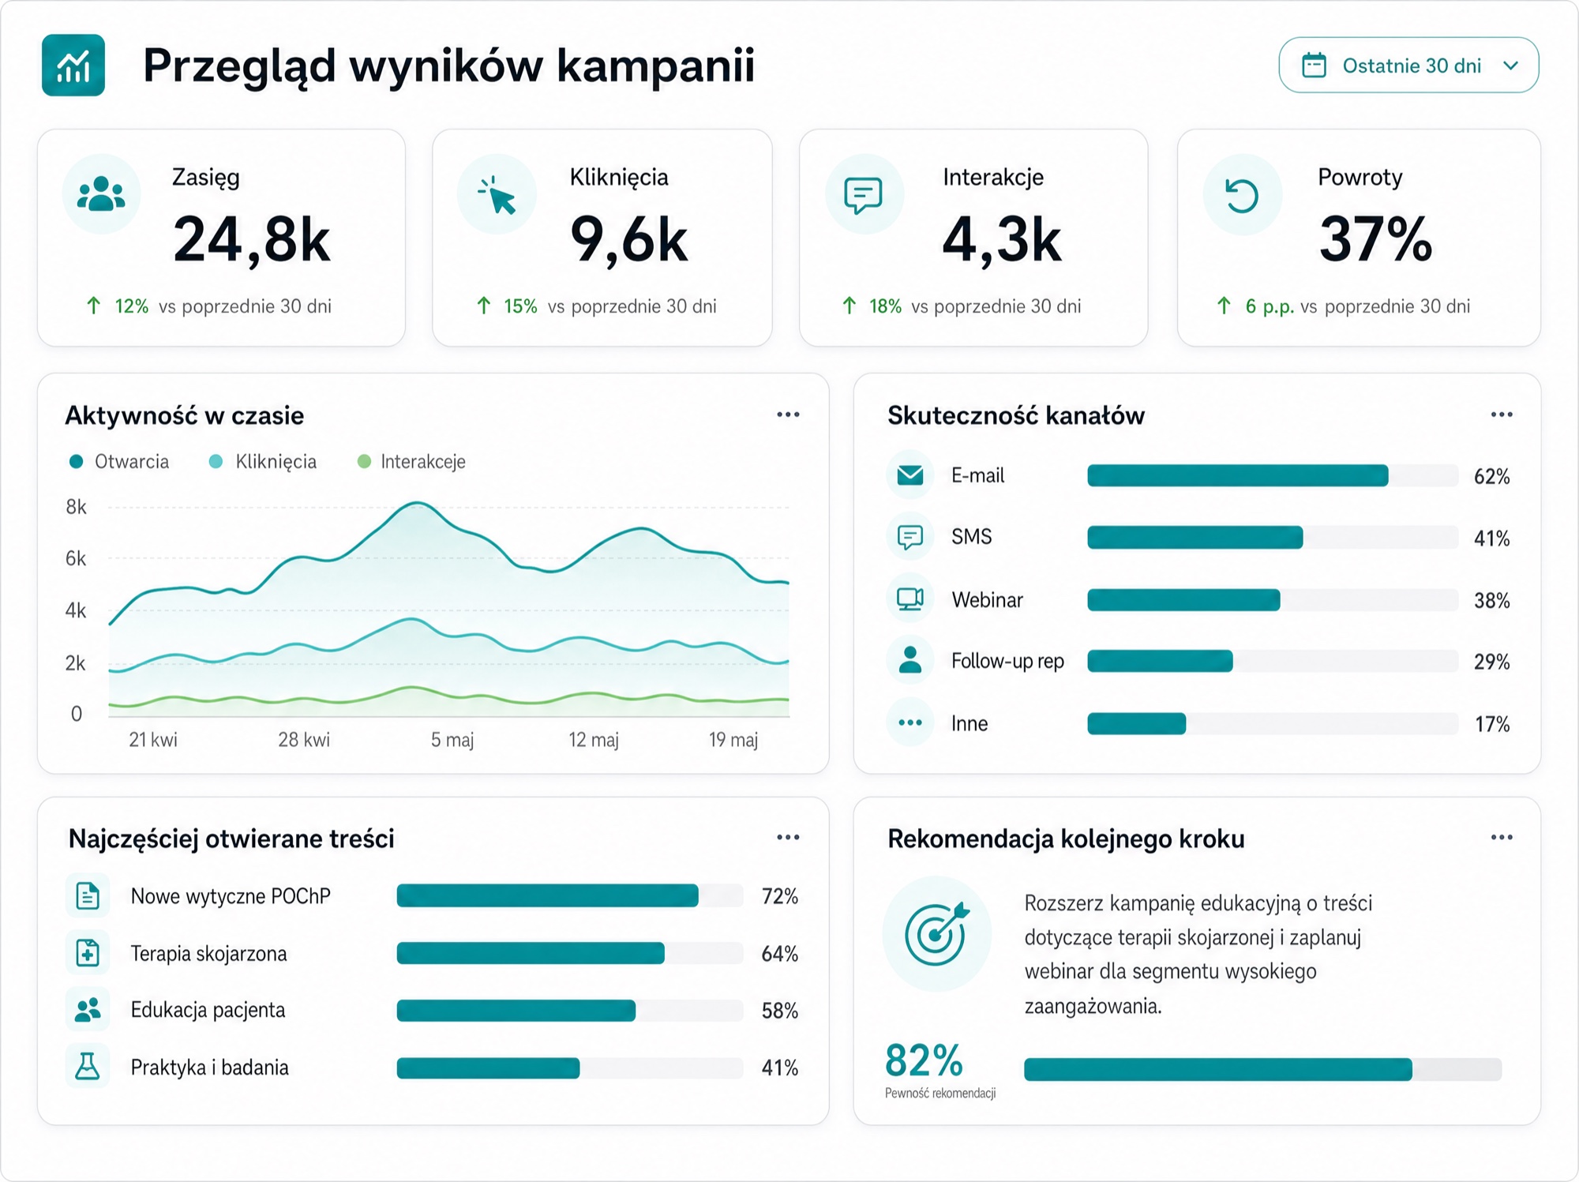
Task: Click the Interakcje value 4,3k
Action: pos(1002,238)
